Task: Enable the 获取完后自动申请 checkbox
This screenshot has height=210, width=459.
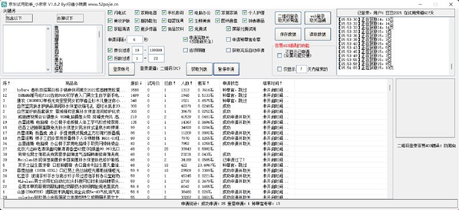Action: click(x=228, y=50)
